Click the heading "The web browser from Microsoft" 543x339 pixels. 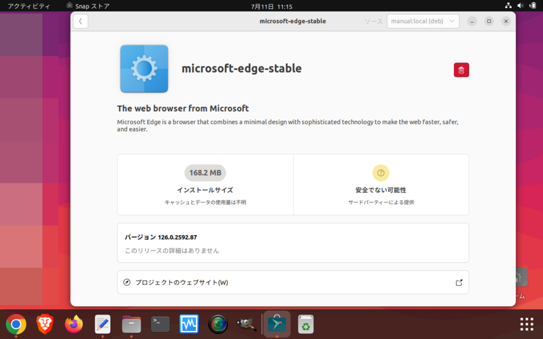point(183,108)
